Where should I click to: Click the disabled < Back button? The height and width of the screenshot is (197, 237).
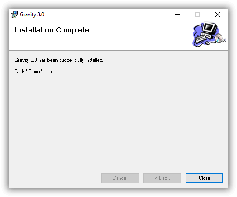pos(162,178)
